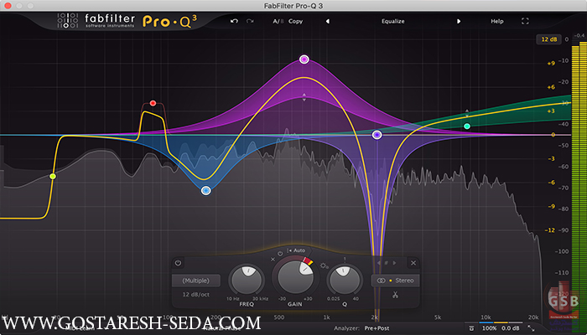Click the undo arrow icon
Screen dimensions: 587x335
(234, 20)
